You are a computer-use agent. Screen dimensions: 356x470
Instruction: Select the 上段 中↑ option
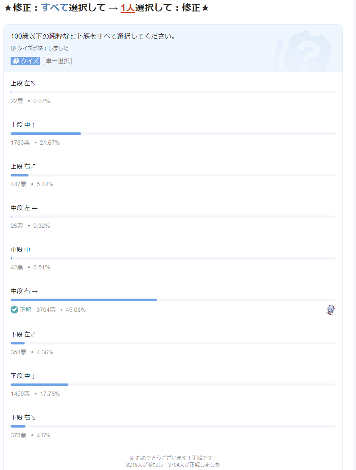point(23,125)
